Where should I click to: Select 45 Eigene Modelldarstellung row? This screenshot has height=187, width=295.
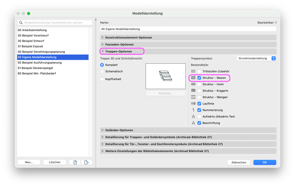pos(53,57)
